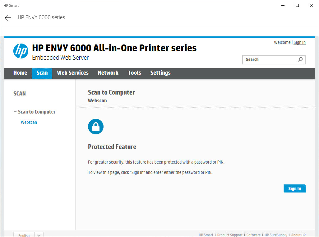The image size is (319, 237).
Task: Collapse the Scan to Computer section
Action: coord(35,112)
